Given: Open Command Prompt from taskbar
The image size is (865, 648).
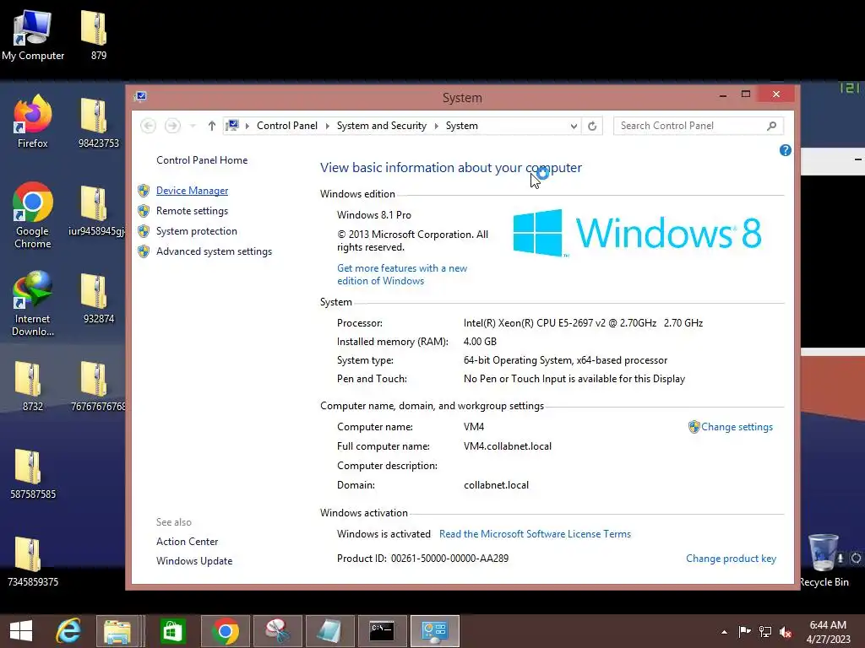Looking at the screenshot, I should (382, 631).
